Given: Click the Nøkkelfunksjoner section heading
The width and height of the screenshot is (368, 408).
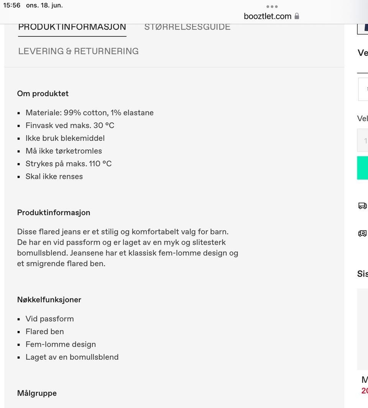Looking at the screenshot, I should click(49, 300).
